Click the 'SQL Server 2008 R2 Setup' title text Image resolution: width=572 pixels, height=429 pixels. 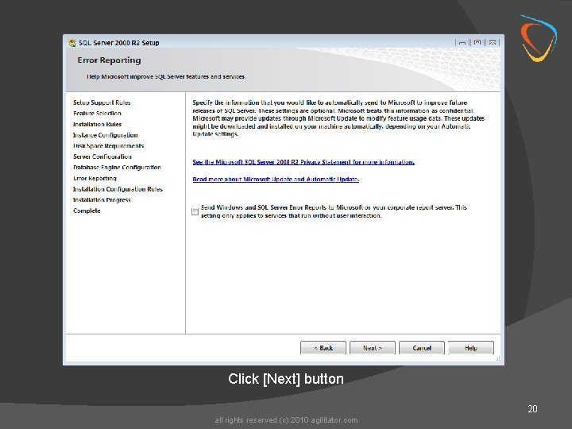(x=119, y=43)
